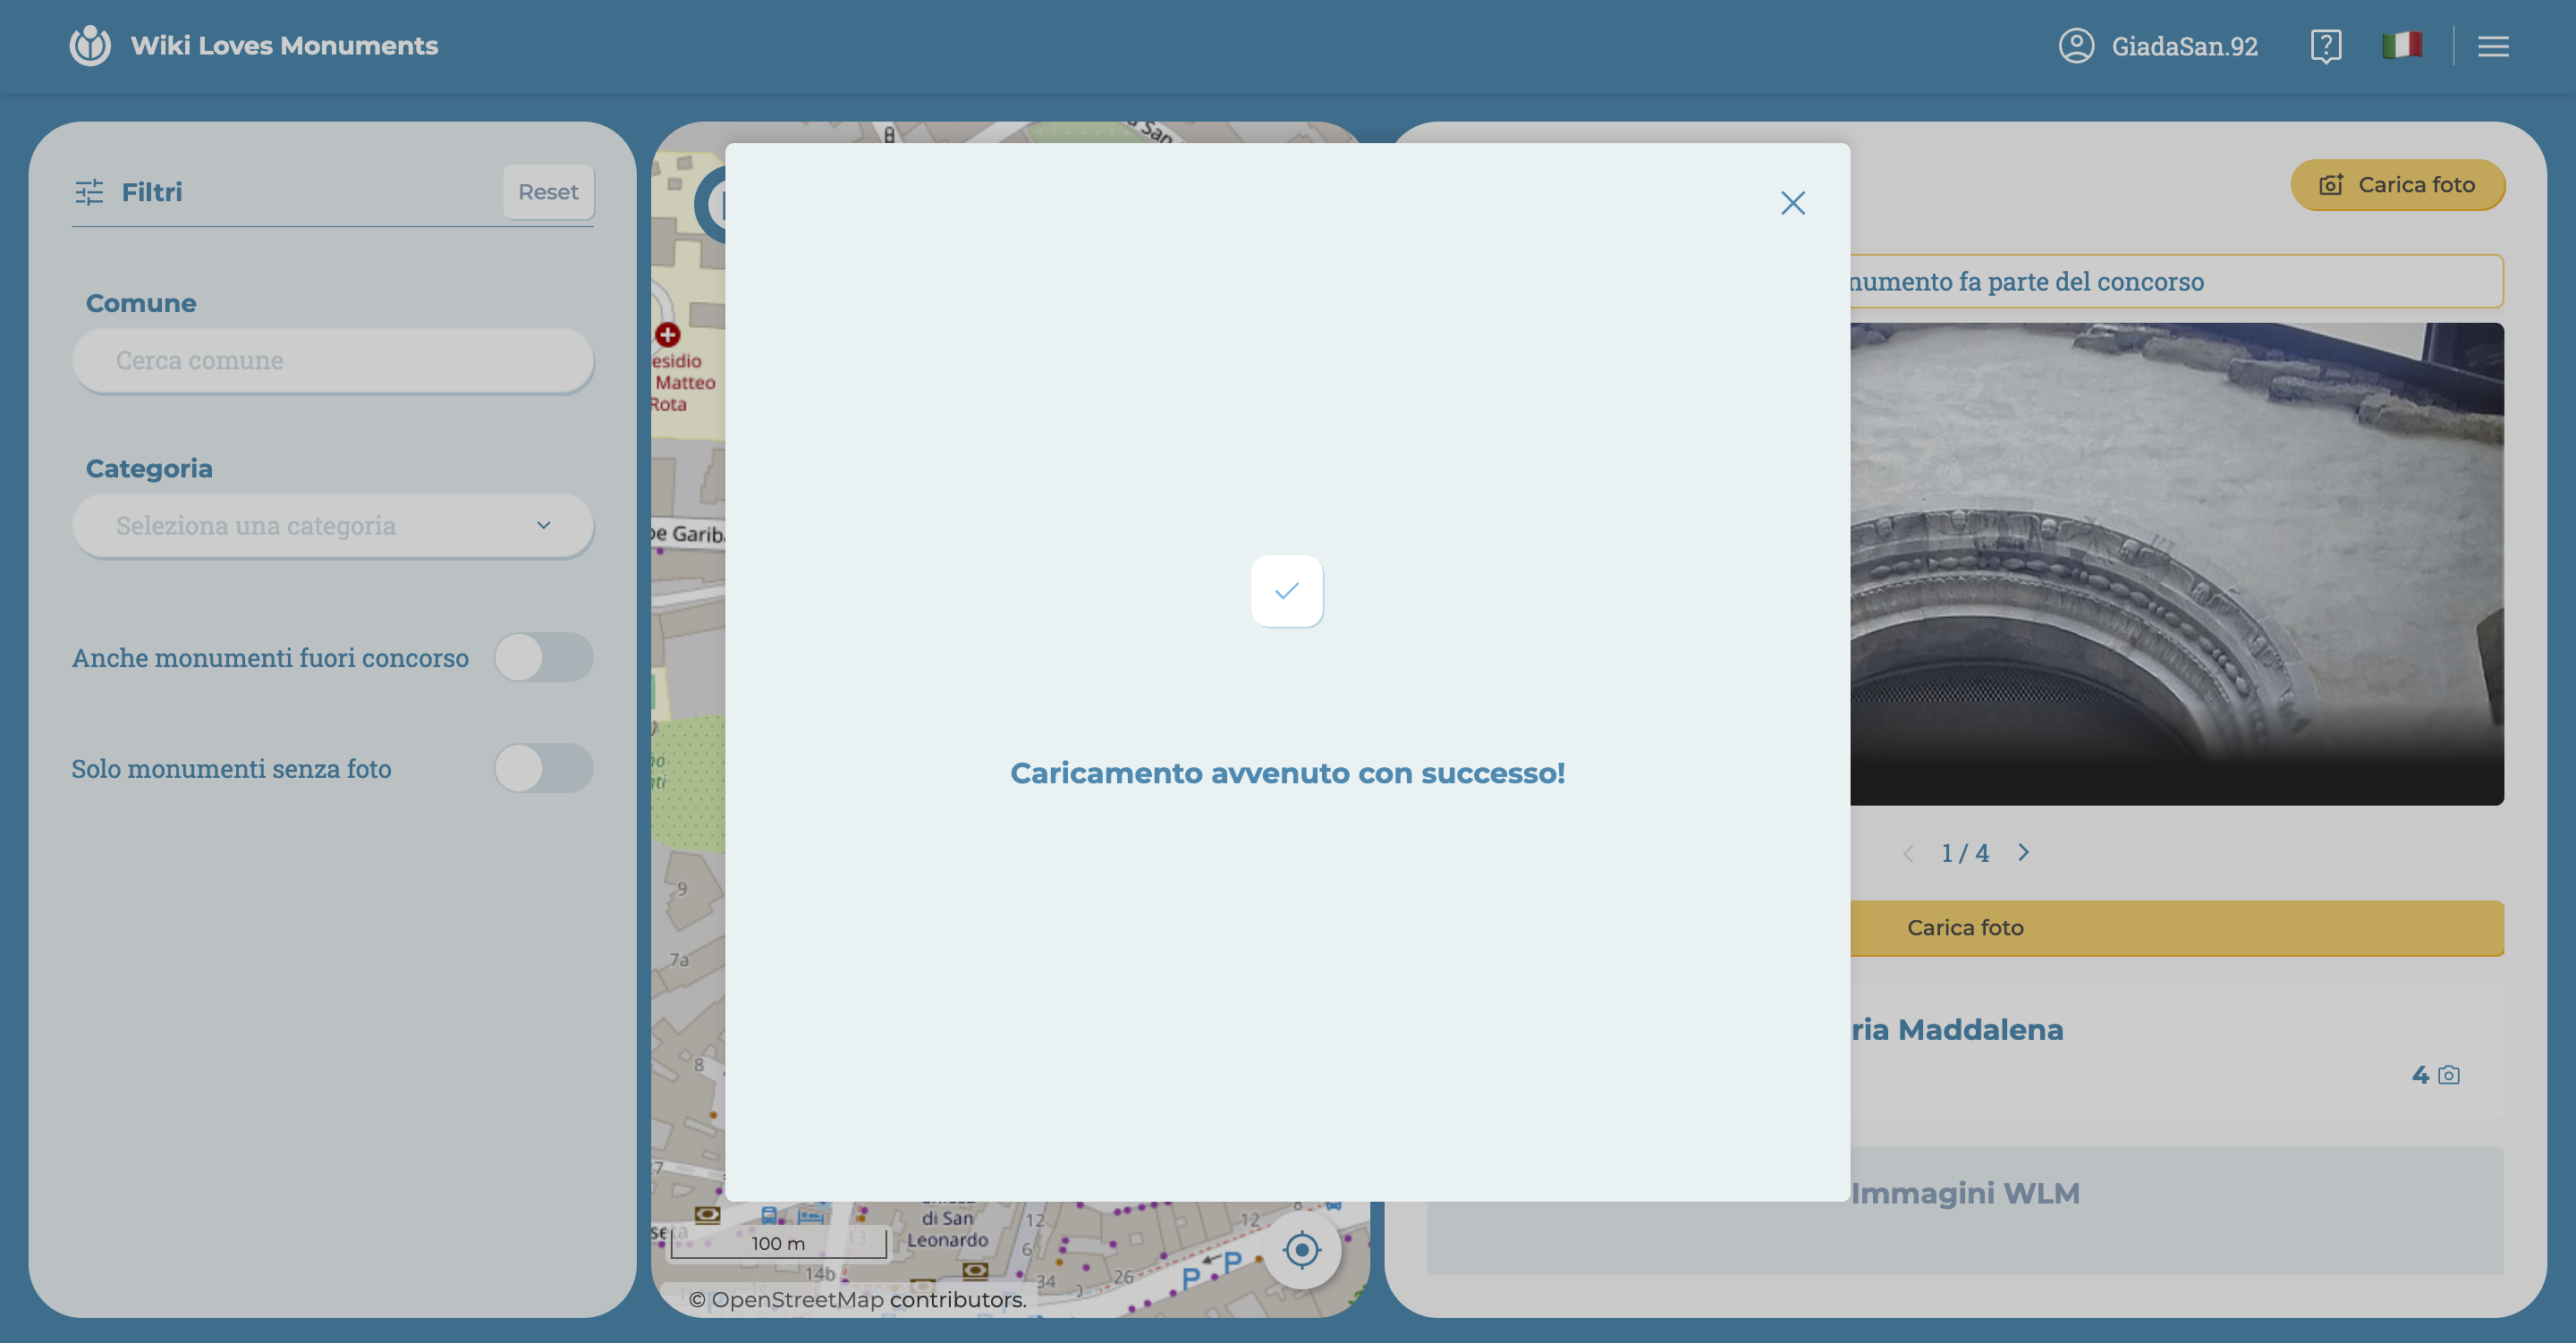Toggle the success checkmark in the dialog
Viewport: 2576px width, 1343px height.
point(1287,591)
